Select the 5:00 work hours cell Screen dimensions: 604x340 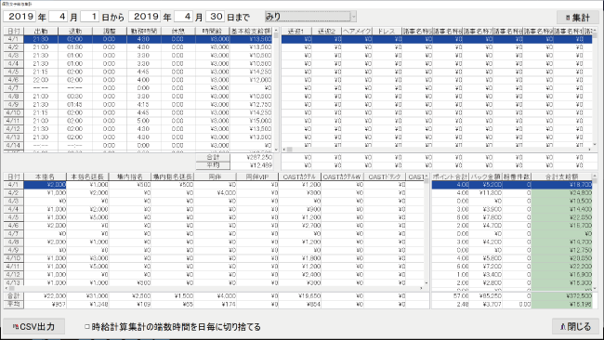[x=144, y=121]
